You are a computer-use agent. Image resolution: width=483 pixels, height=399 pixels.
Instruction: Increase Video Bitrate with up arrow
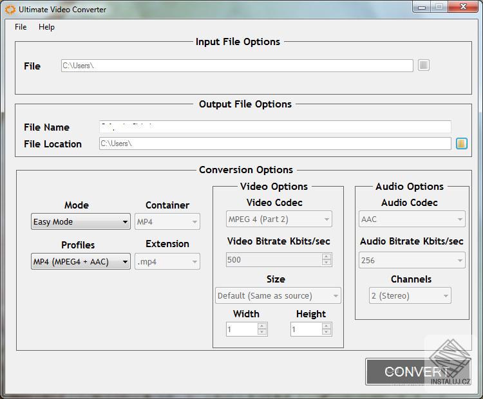[x=327, y=257]
